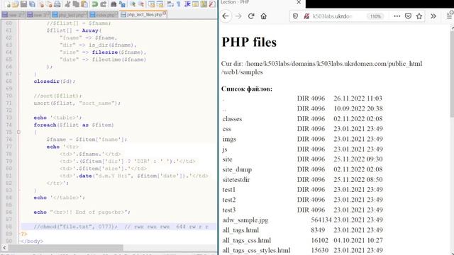The height and width of the screenshot is (255, 454).
Task: Open the browser hamburger menu
Action: point(449,16)
